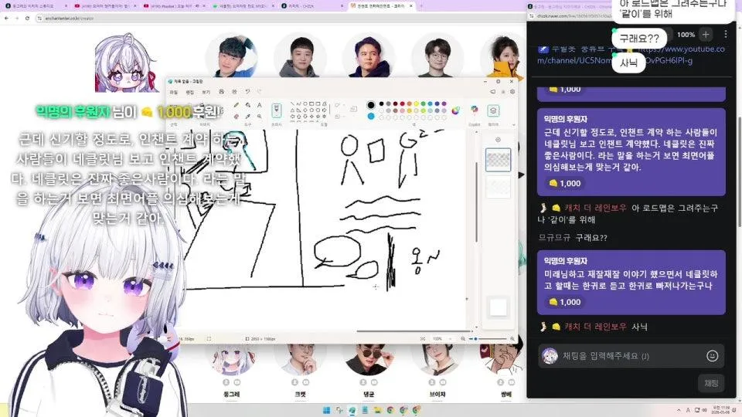The image size is (742, 417).
Task: Select the Color 1 black circle
Action: (x=371, y=104)
